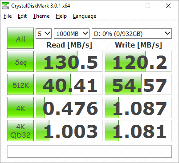Start the Seq sequential test
Screen dimensions: 179x163
click(x=20, y=61)
